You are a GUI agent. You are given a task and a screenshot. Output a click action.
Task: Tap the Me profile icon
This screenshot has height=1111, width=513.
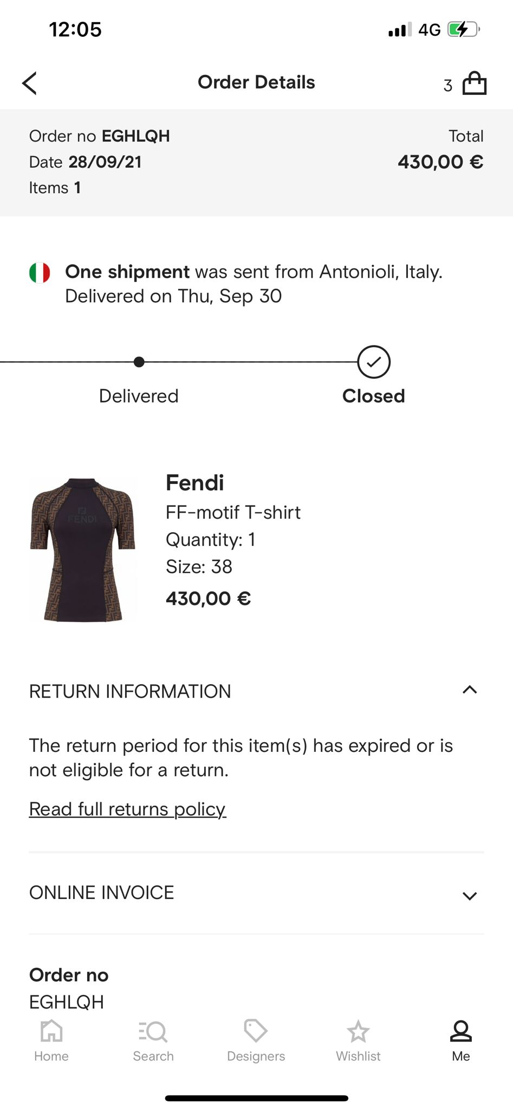[461, 1031]
